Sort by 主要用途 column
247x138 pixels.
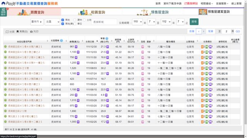pyautogui.click(x=197, y=41)
